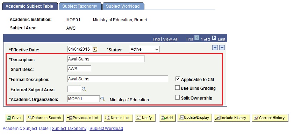Image resolution: width=293 pixels, height=138 pixels.
Task: Open Subject Workload link at bottom
Action: (106, 129)
